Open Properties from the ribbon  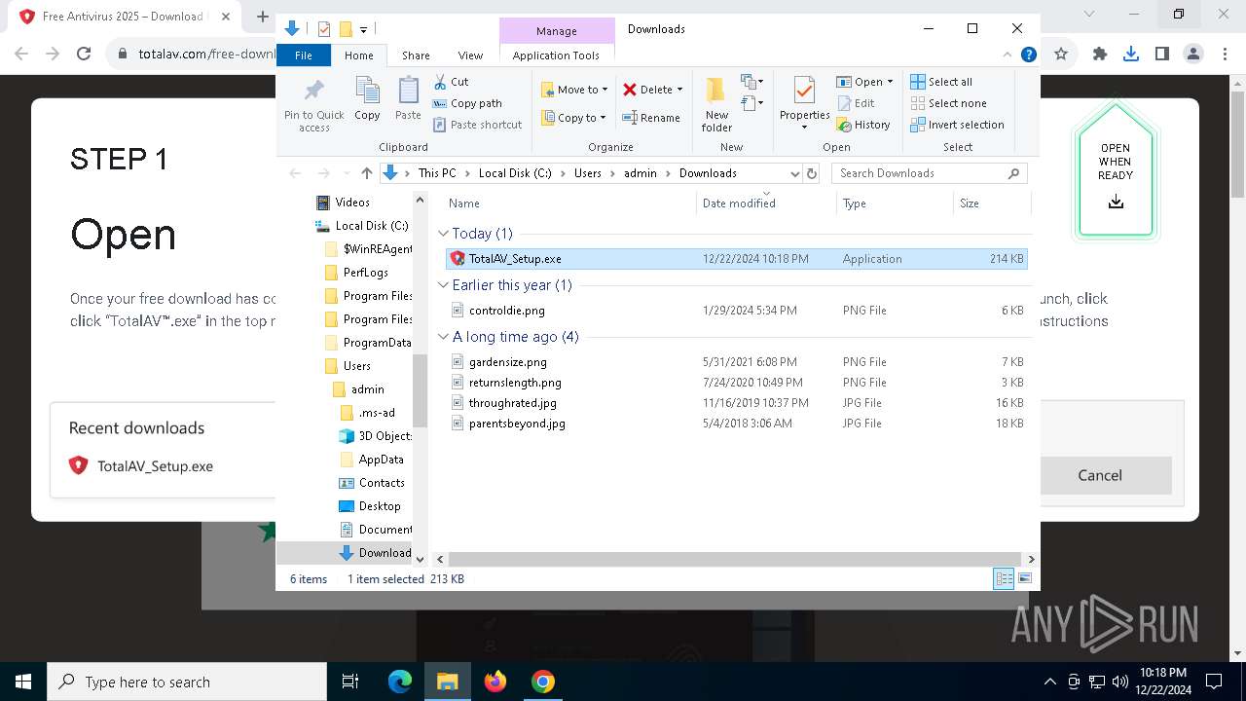pyautogui.click(x=804, y=103)
